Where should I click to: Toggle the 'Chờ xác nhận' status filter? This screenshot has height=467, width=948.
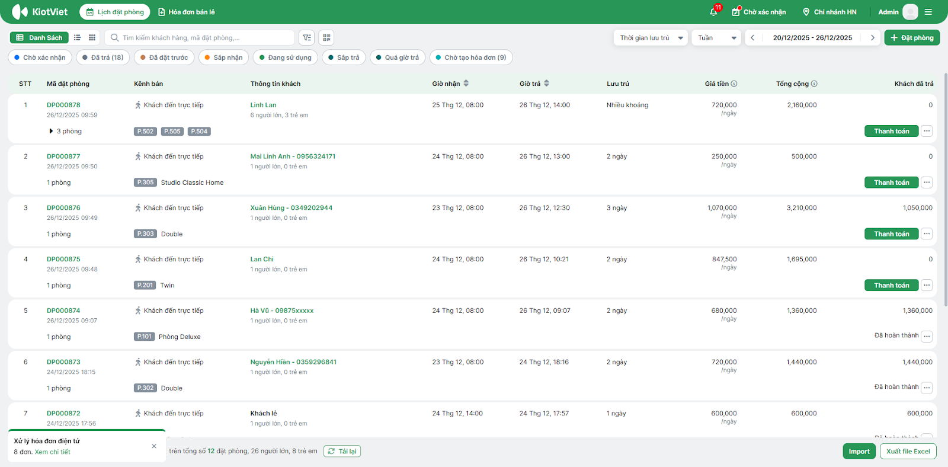tap(40, 57)
